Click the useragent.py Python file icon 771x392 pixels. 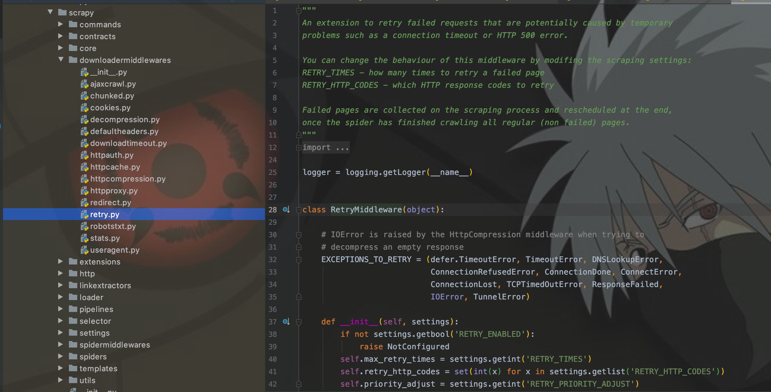click(x=84, y=250)
